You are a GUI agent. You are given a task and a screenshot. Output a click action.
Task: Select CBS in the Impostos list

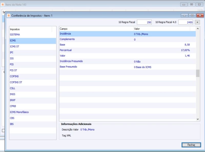coord(33,118)
